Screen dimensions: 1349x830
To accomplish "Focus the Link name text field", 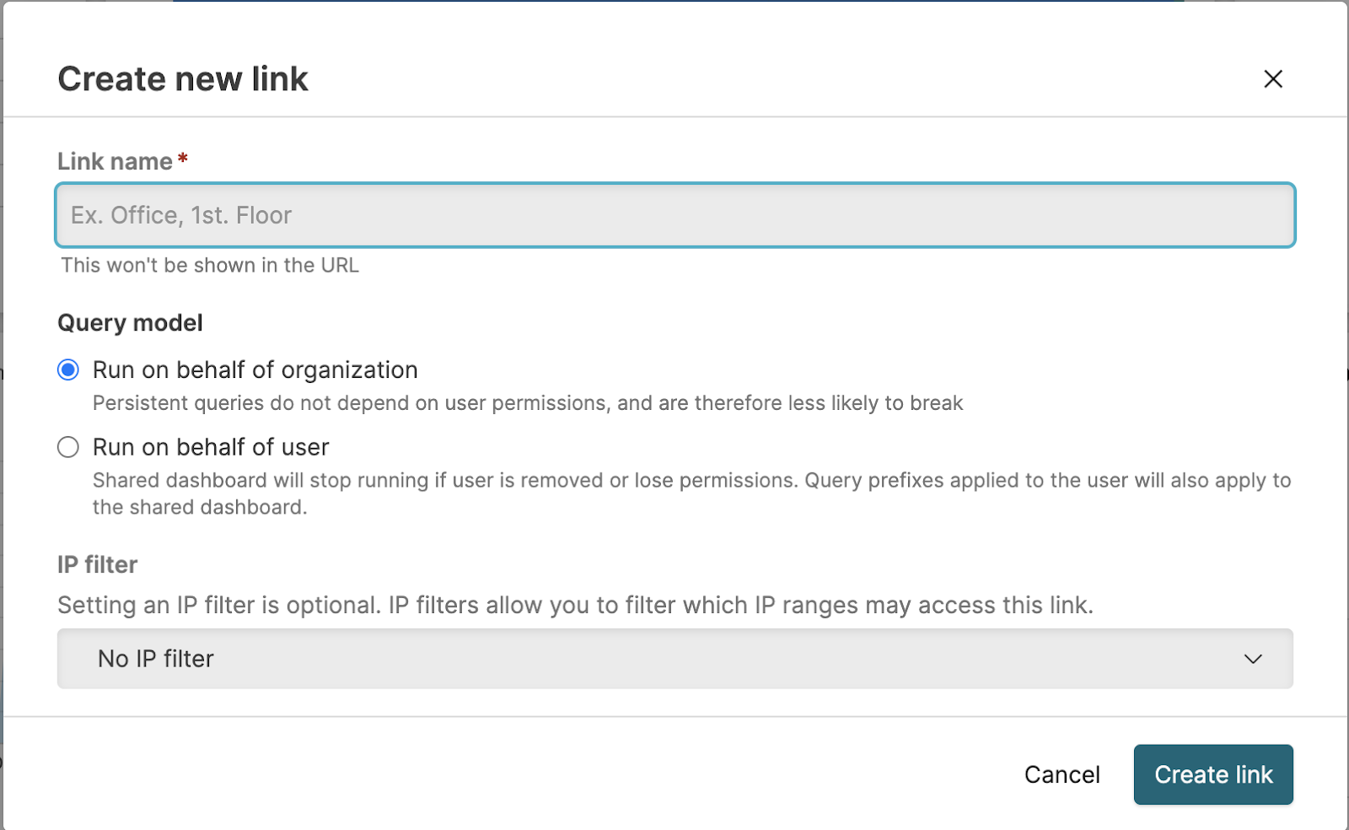I will pyautogui.click(x=674, y=215).
